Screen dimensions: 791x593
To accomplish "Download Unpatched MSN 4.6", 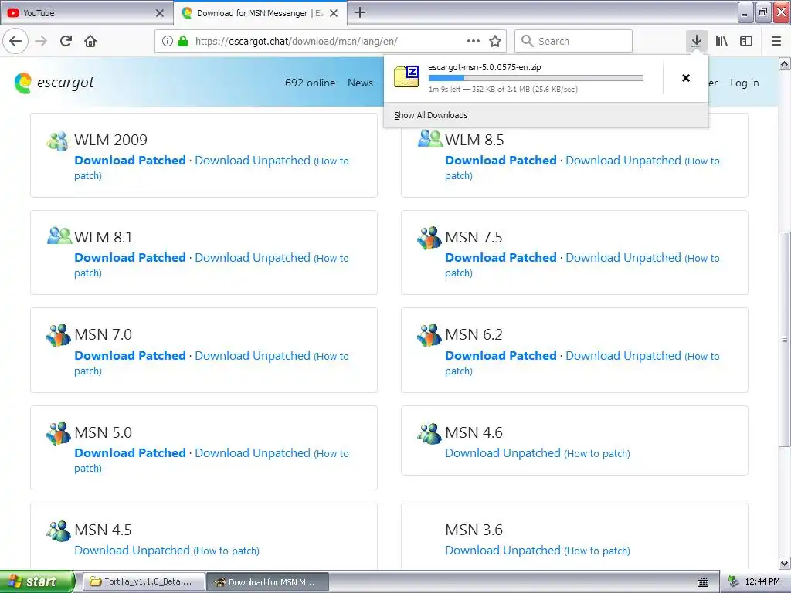I will [x=502, y=452].
